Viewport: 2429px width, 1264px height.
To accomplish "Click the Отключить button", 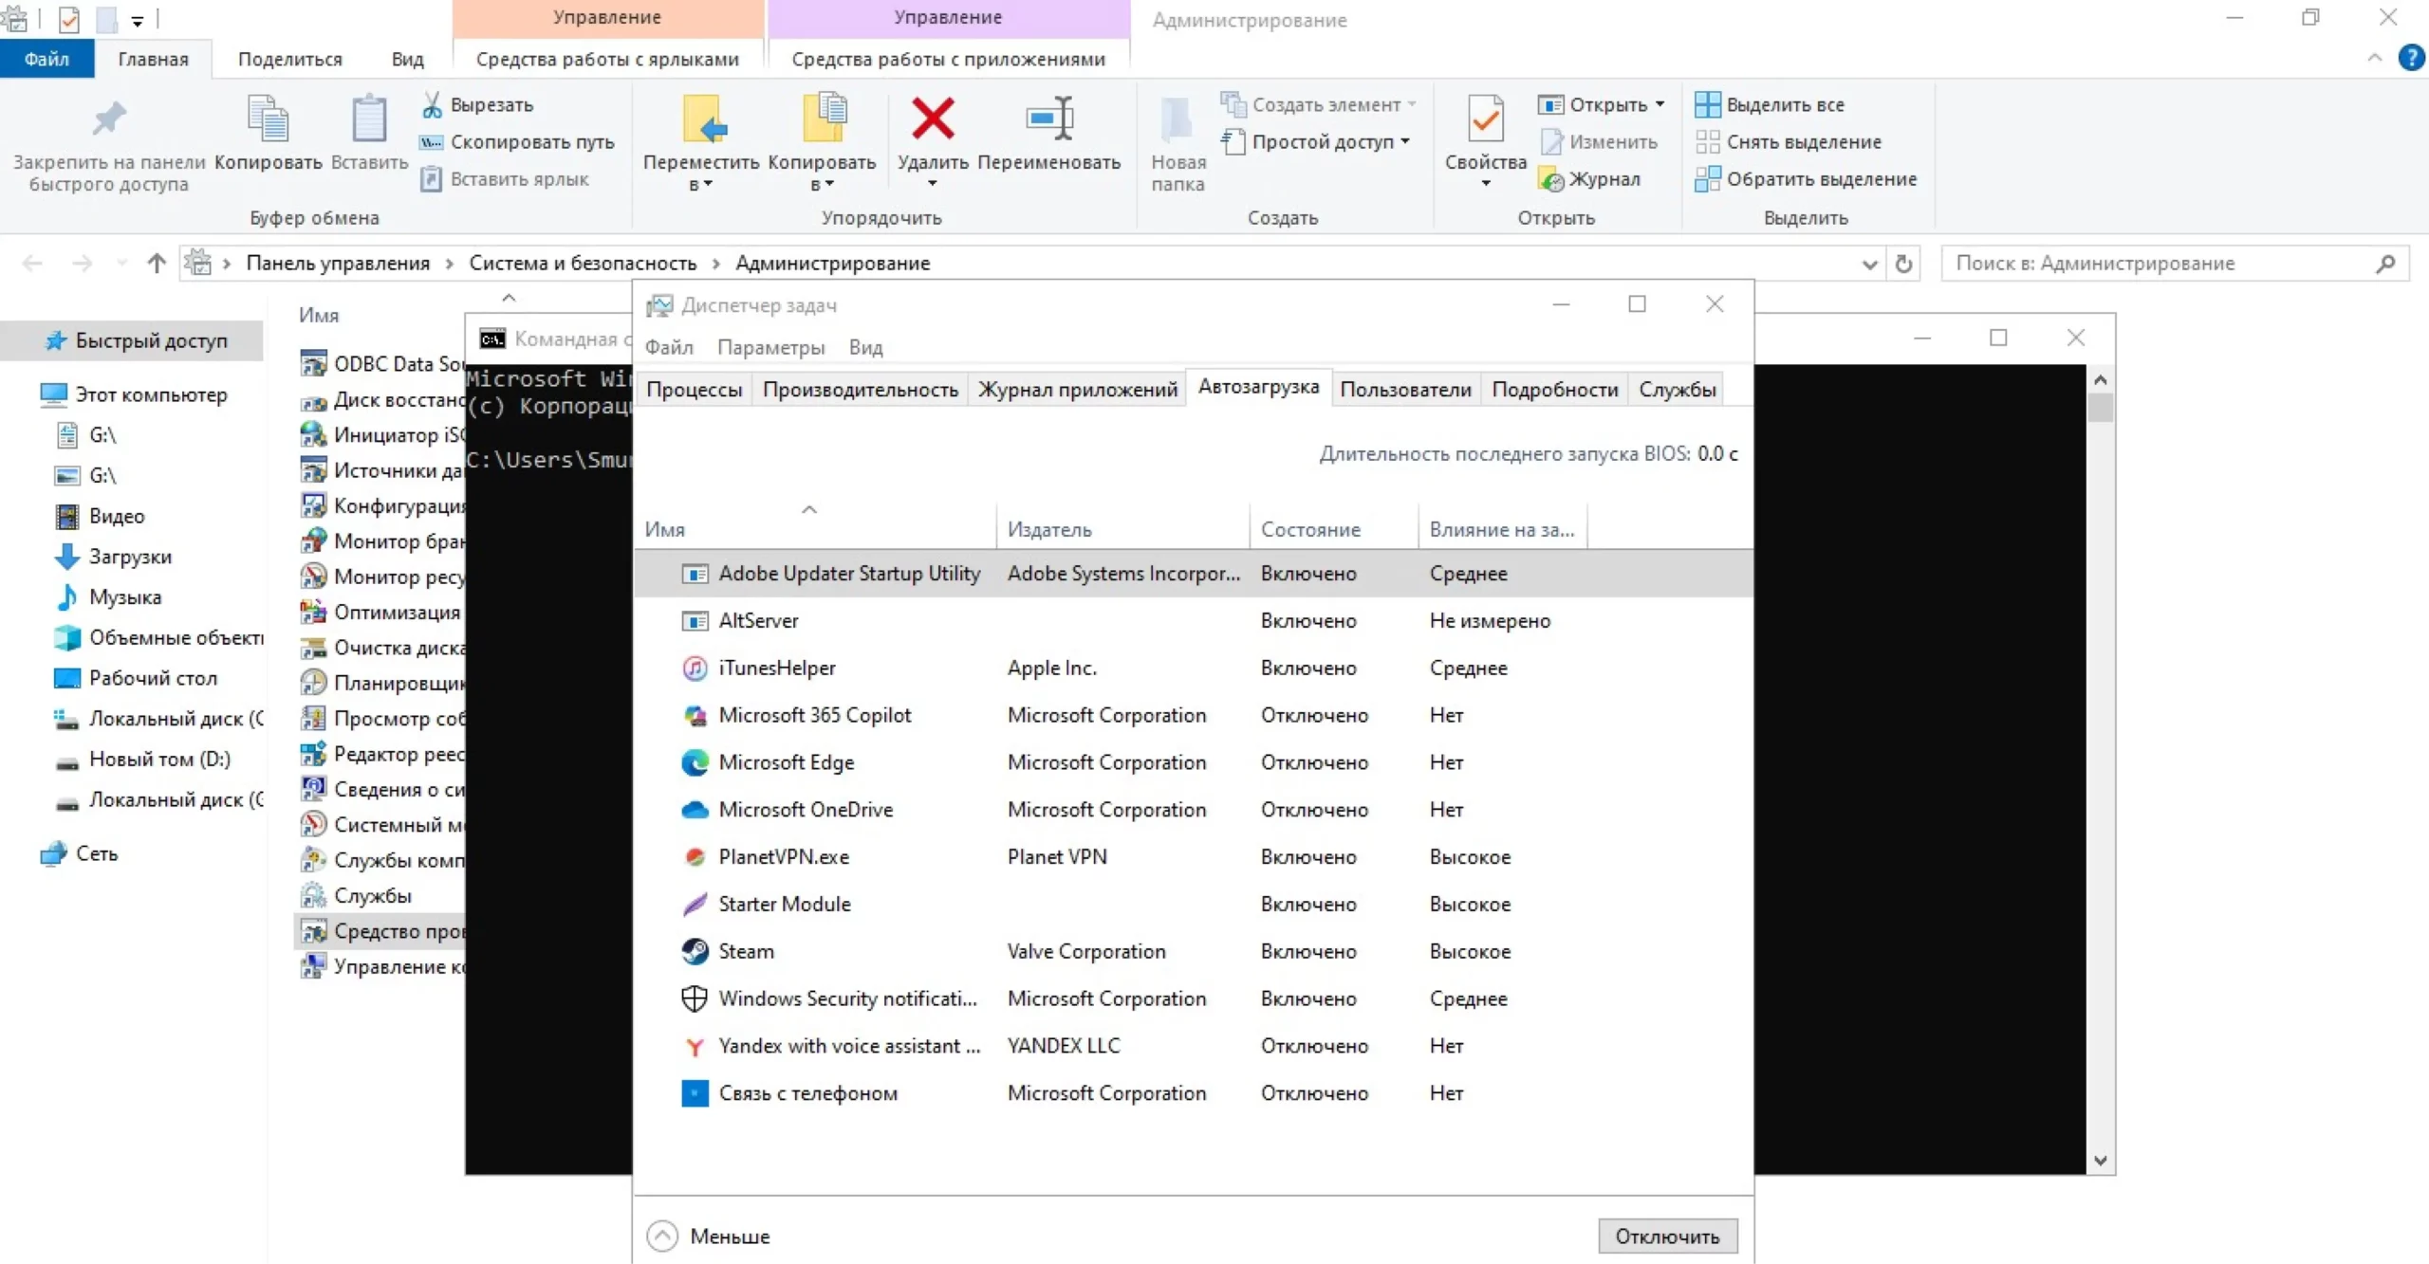I will 1667,1236.
